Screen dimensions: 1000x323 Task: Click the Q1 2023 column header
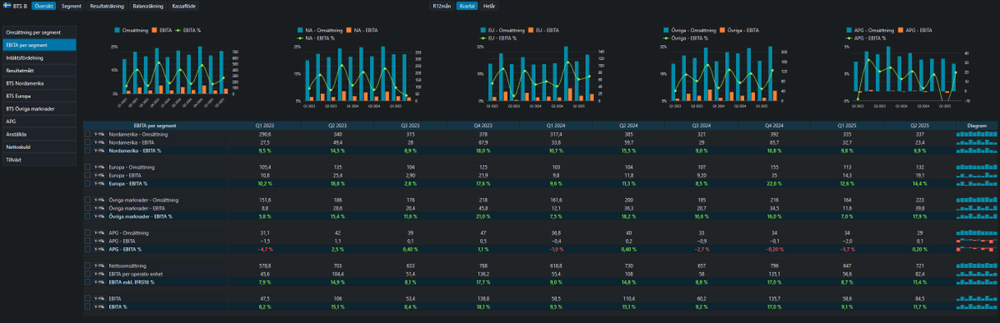[265, 125]
